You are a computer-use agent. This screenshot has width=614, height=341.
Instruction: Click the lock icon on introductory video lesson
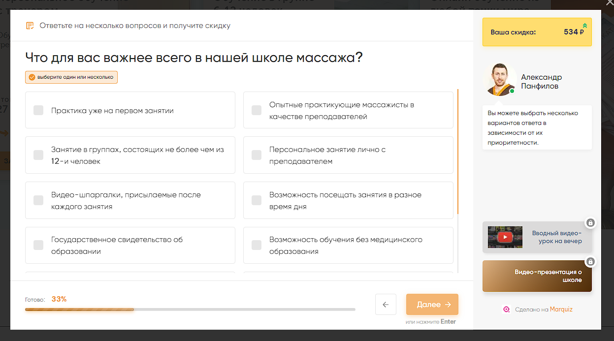[590, 223]
